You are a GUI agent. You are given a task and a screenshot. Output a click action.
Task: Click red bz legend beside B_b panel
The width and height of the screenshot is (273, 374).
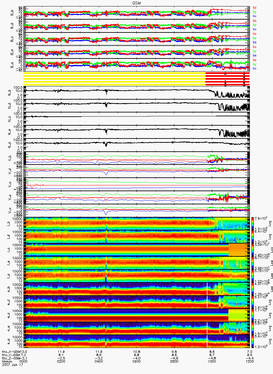click(254, 8)
